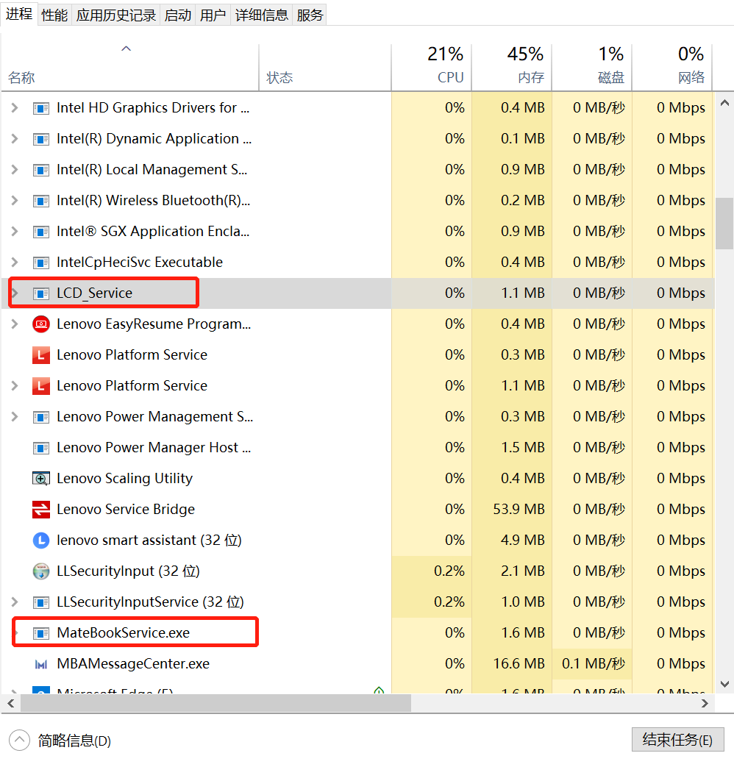Expand the LLSecurityInputService process group
Screen dimensions: 734x767
15,602
